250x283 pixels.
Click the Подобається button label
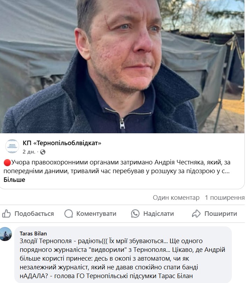34,214
